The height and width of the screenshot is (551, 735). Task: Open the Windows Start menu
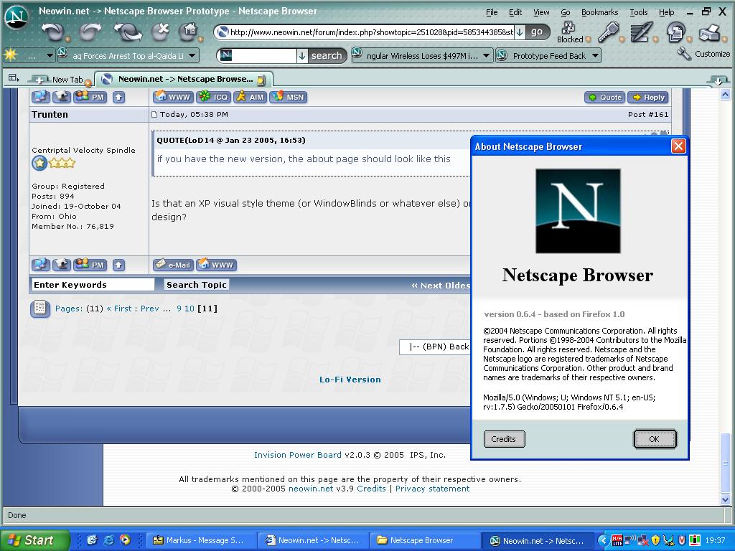tap(34, 540)
